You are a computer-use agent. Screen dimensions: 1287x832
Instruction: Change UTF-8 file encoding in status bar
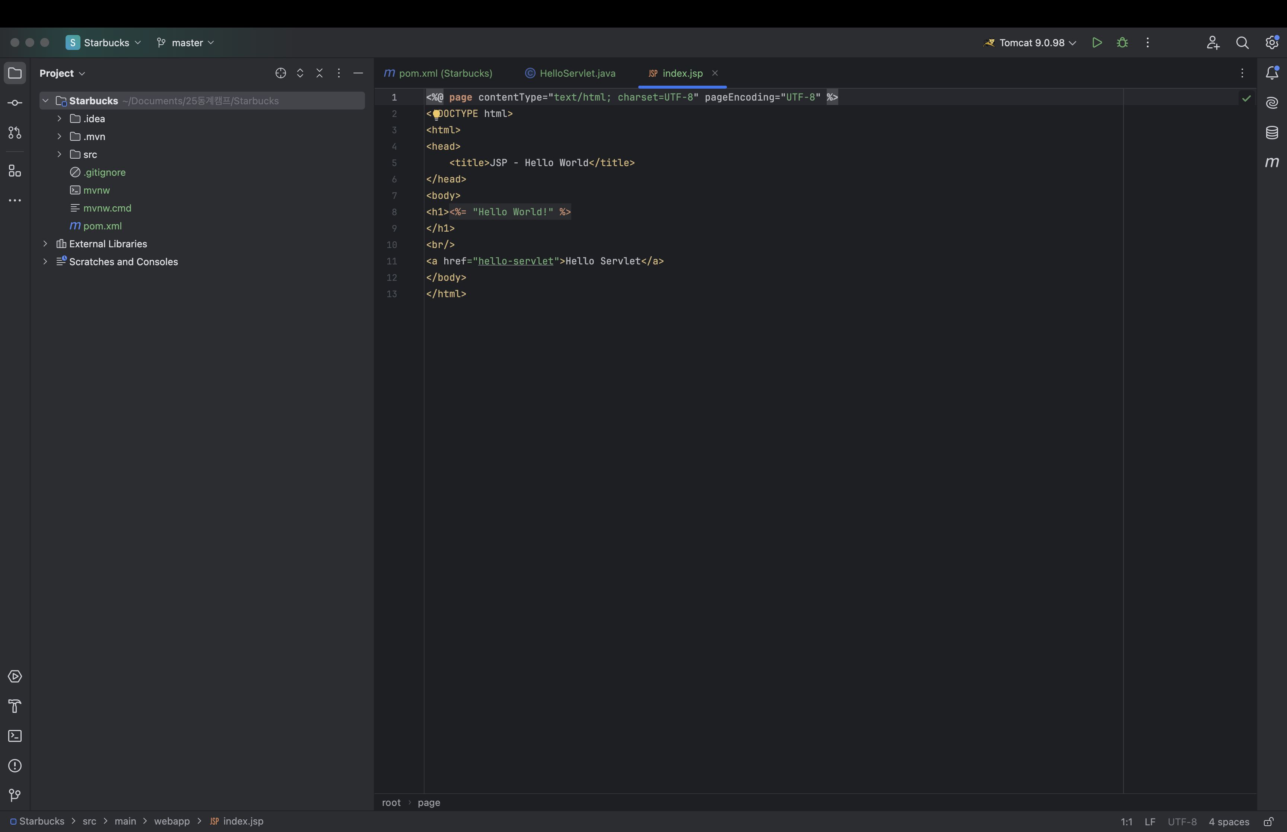1182,822
